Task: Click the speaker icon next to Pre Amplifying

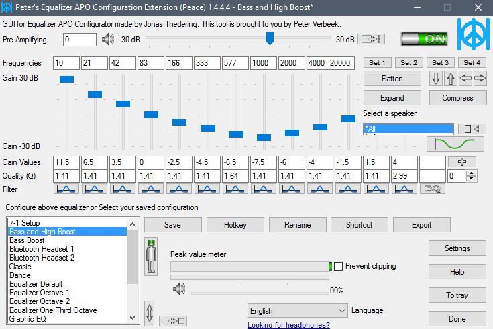Action: coord(108,39)
